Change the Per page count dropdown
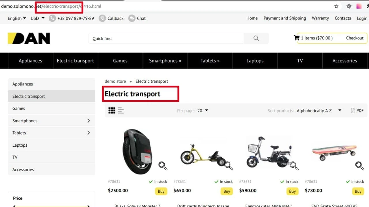 (203, 111)
